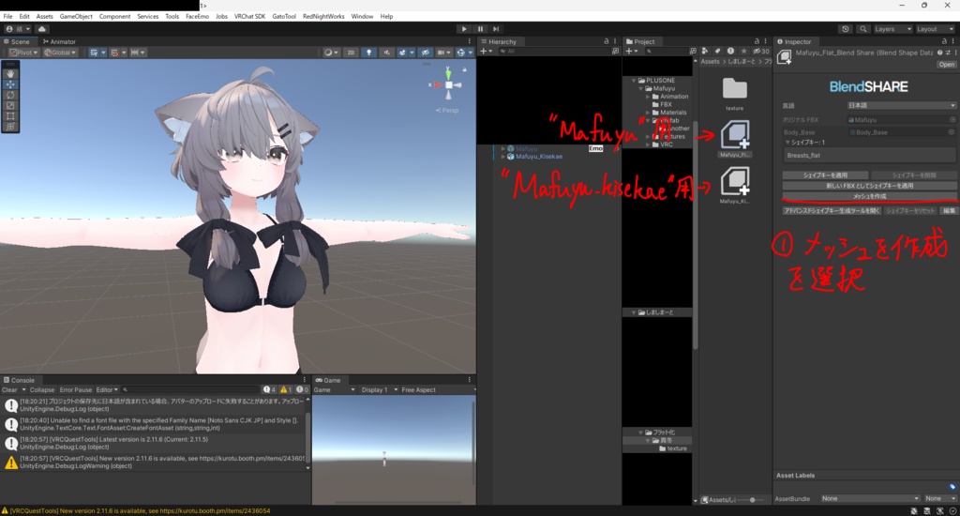The image size is (960, 516).
Task: Select the Move tool
Action: click(x=10, y=83)
